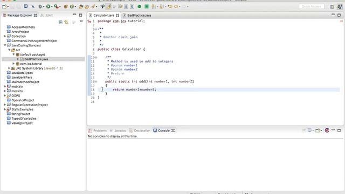
Task: Toggle Mark Occurrences highlighter icon
Action: [x=109, y=6]
